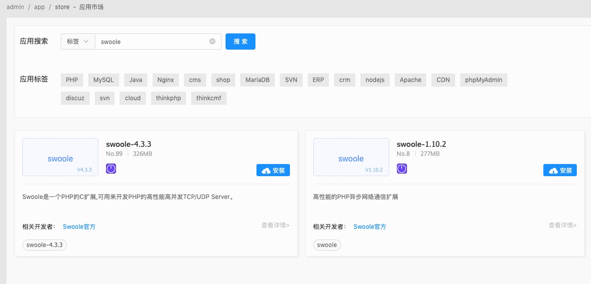Image resolution: width=591 pixels, height=284 pixels.
Task: Install swoole-1.10.2 with 安装 button
Action: [x=560, y=170]
